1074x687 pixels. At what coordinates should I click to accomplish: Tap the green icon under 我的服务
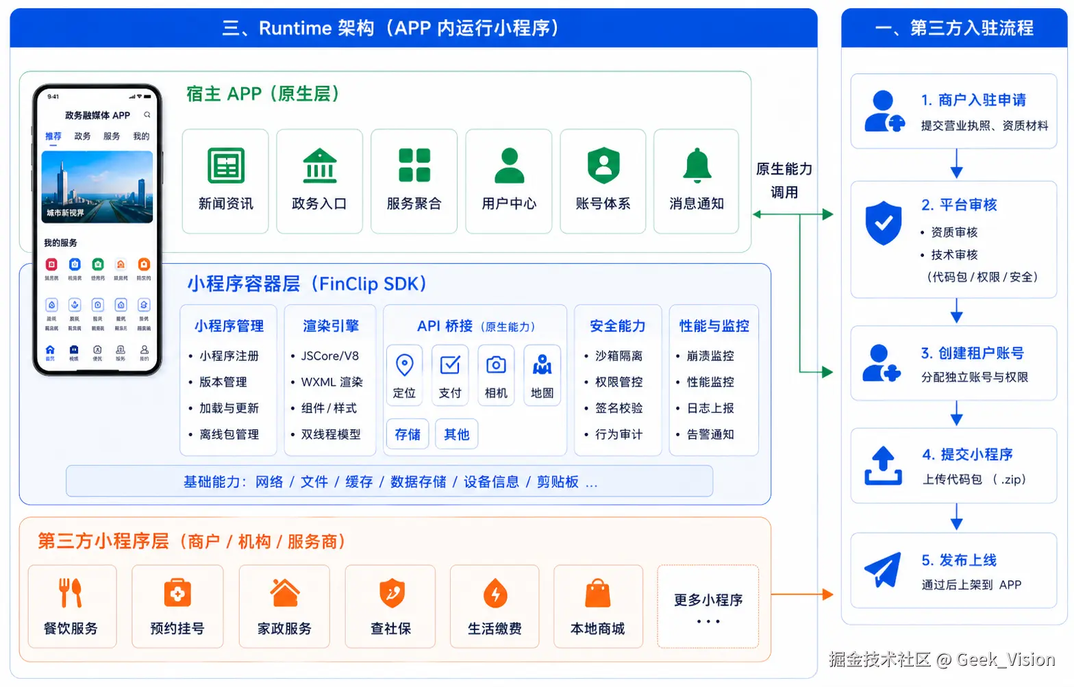tap(98, 264)
